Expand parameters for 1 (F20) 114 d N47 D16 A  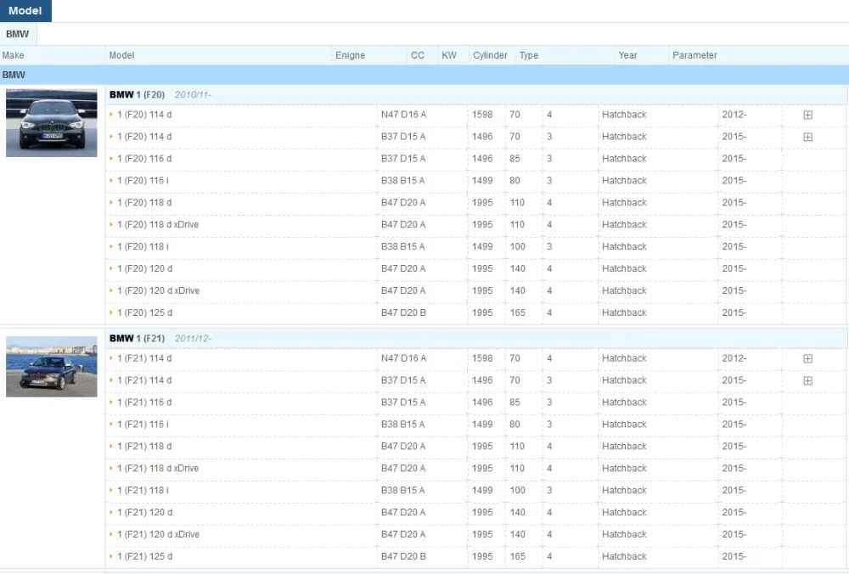tap(807, 115)
